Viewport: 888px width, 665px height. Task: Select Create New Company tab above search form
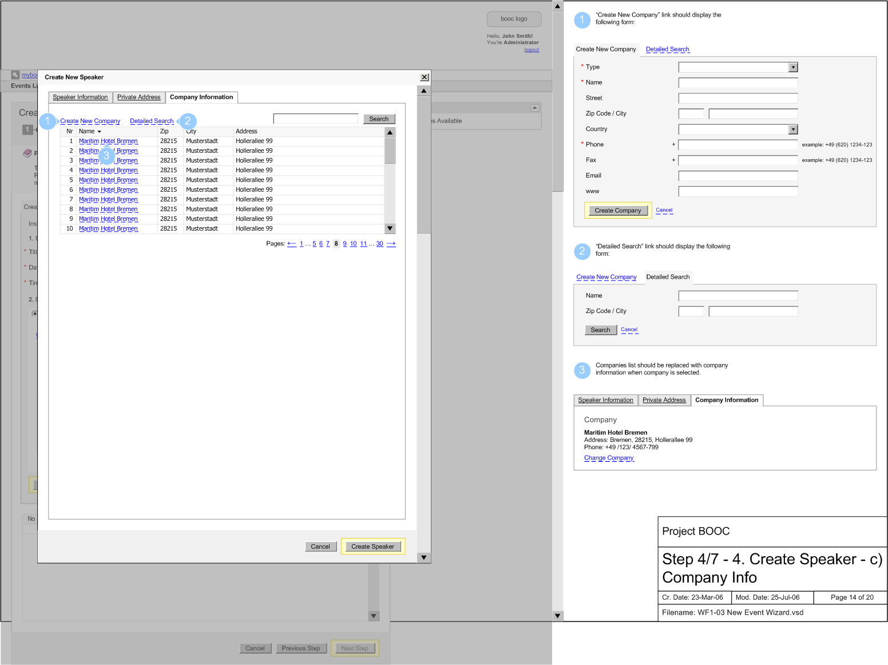pyautogui.click(x=606, y=277)
